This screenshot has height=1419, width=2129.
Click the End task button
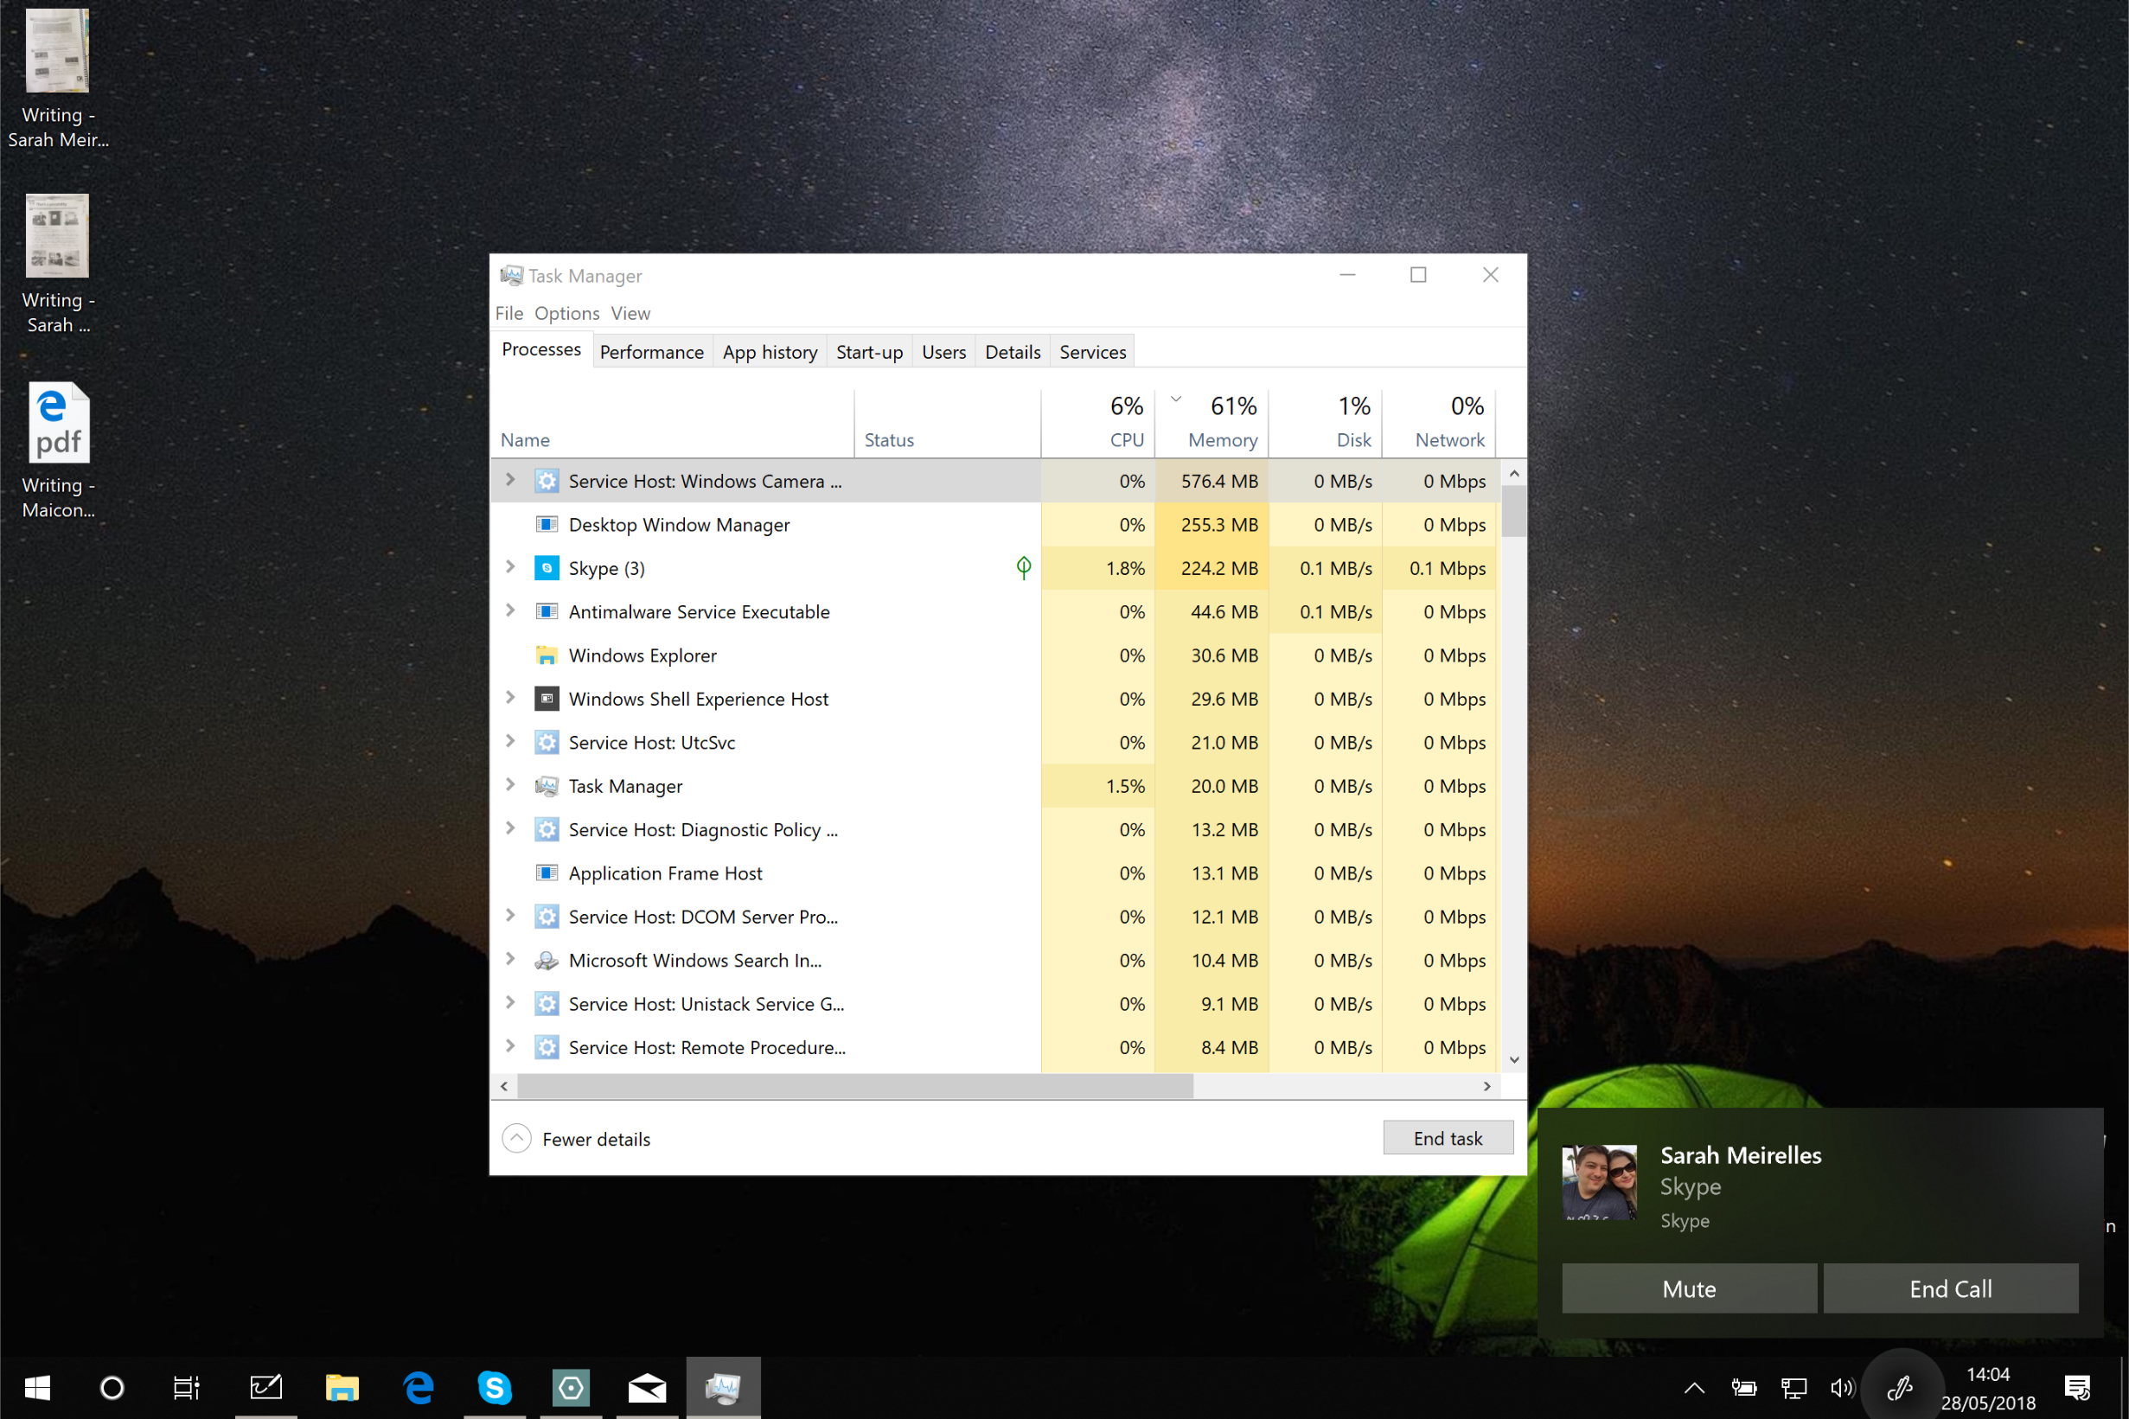pos(1447,1138)
